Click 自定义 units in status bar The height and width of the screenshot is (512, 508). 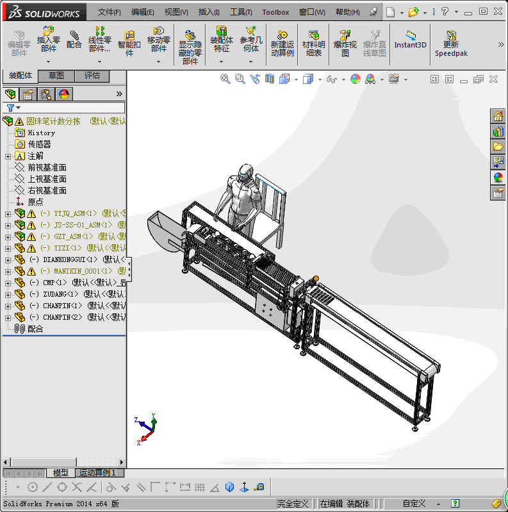[414, 504]
